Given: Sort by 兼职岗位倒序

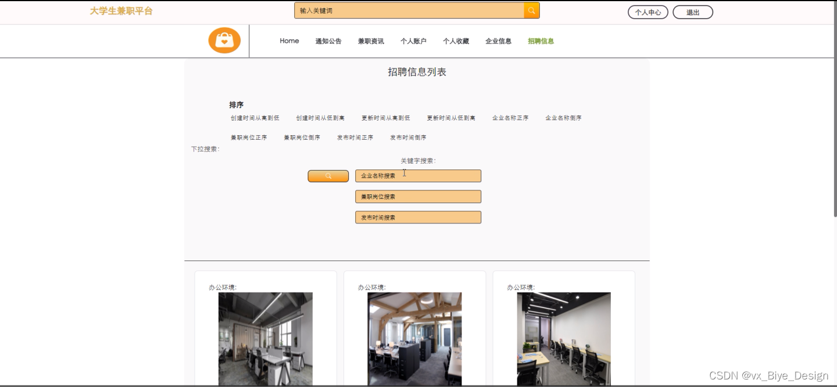Looking at the screenshot, I should point(302,138).
